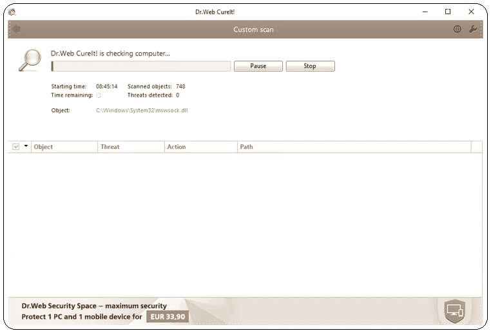Open the wrench settings icon
Screen dimensions: 491x333
pyautogui.click(x=473, y=29)
